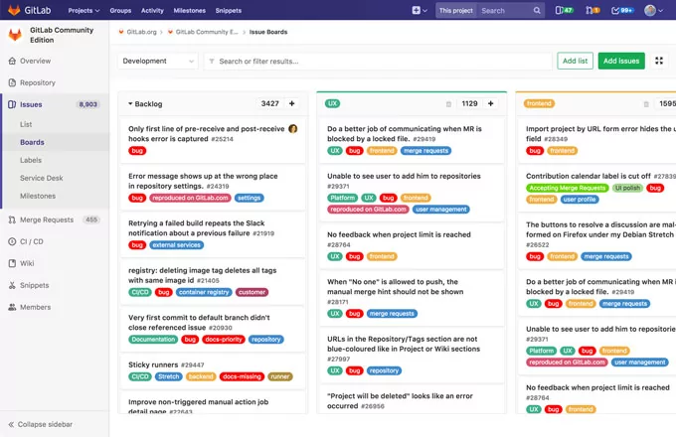Click the This project search scope

[x=455, y=10]
